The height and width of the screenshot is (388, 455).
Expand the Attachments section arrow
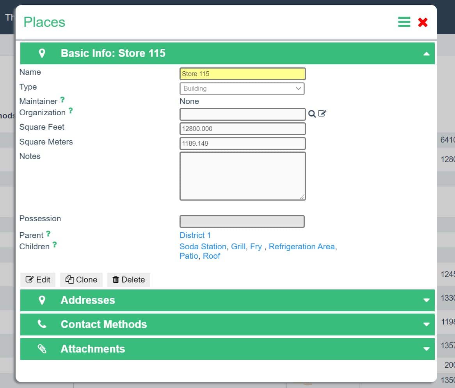tap(426, 349)
